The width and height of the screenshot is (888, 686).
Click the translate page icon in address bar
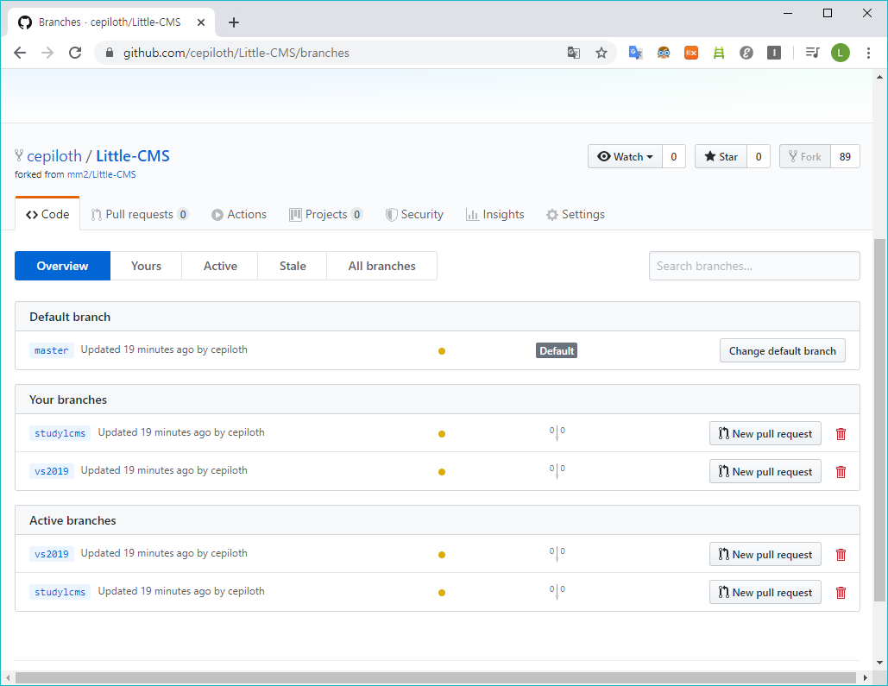coord(574,53)
